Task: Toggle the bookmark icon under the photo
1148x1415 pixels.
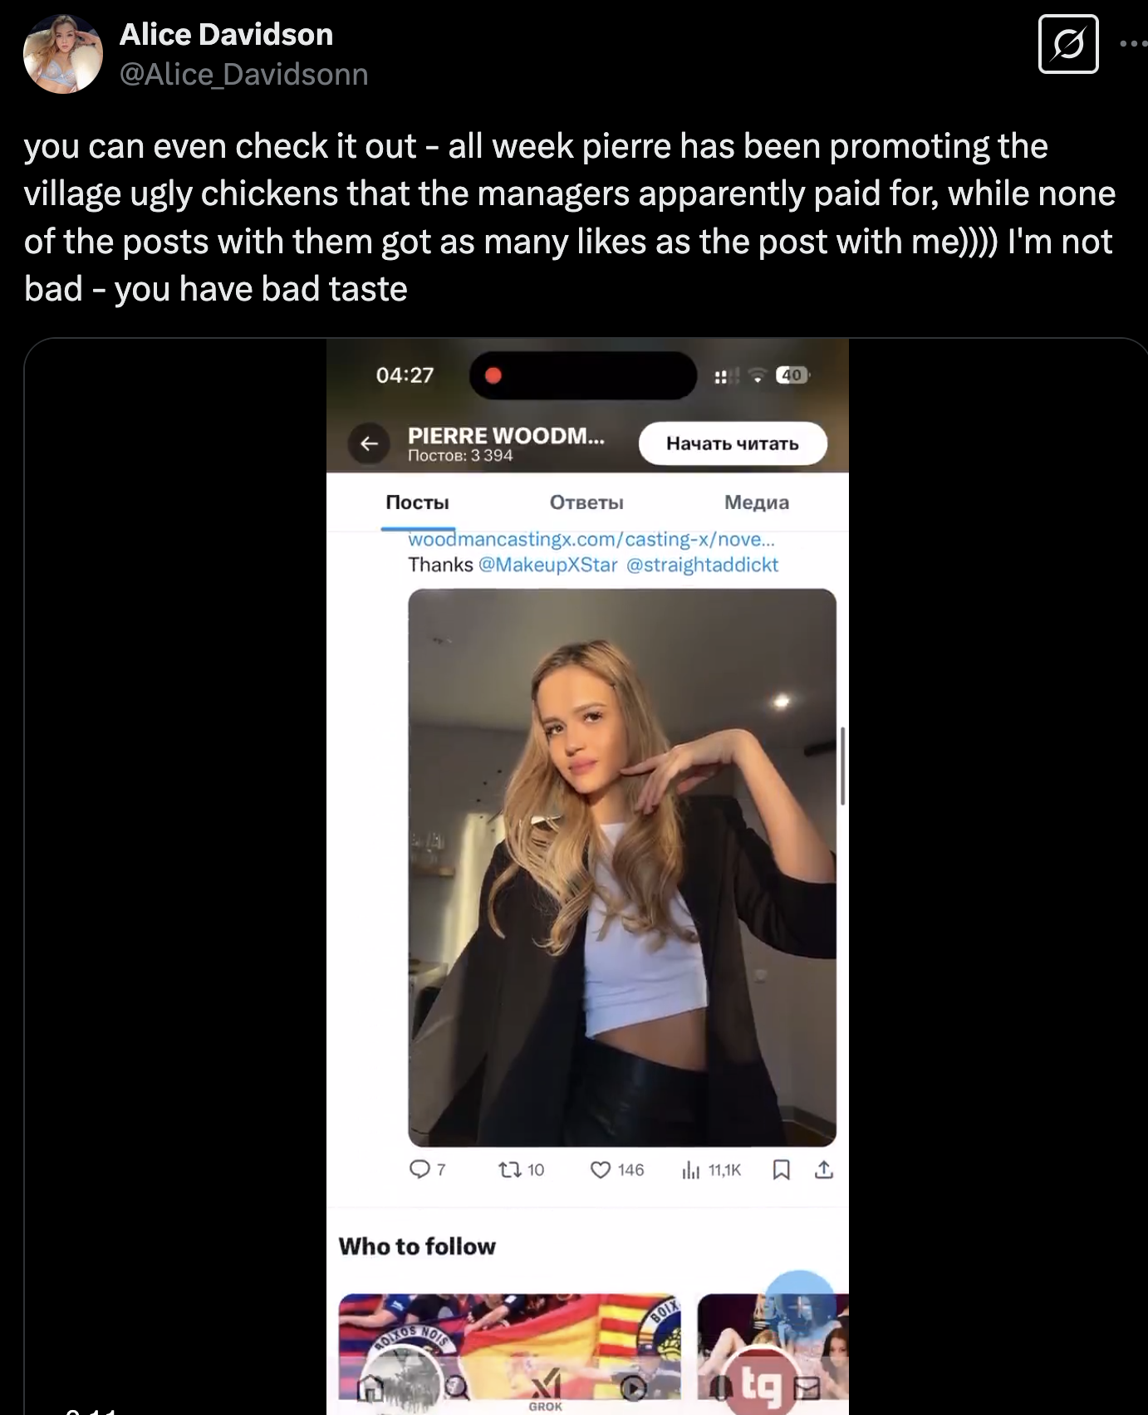Action: [781, 1169]
